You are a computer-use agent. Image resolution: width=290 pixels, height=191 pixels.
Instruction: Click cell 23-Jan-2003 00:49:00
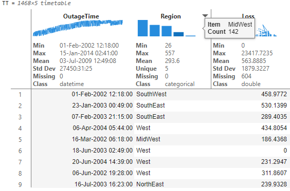coord(102,105)
